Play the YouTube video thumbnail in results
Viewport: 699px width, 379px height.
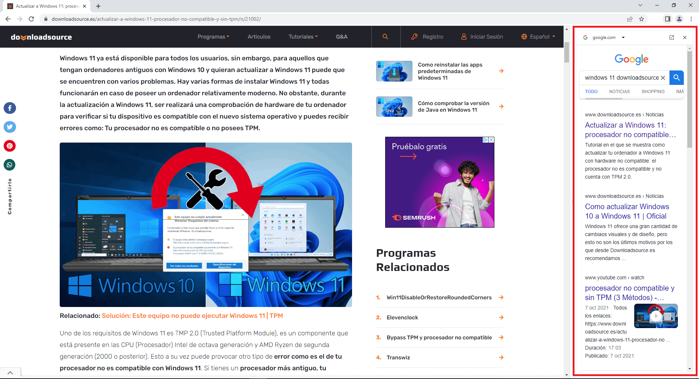pos(656,316)
